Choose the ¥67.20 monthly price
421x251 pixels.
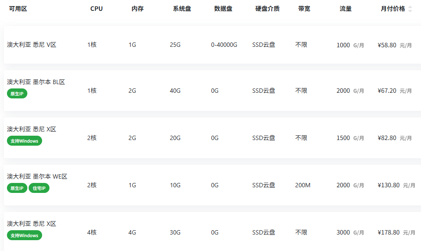click(387, 91)
